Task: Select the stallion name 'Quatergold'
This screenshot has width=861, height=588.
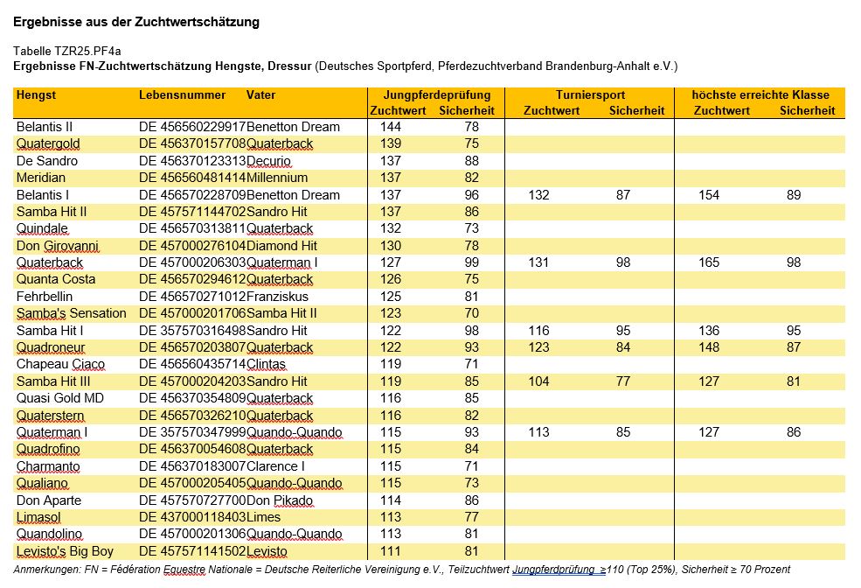Action: point(48,144)
